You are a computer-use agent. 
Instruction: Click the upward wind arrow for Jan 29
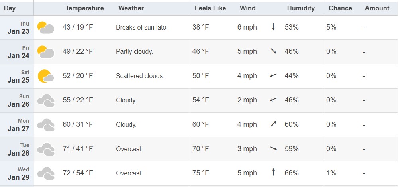tap(273, 172)
